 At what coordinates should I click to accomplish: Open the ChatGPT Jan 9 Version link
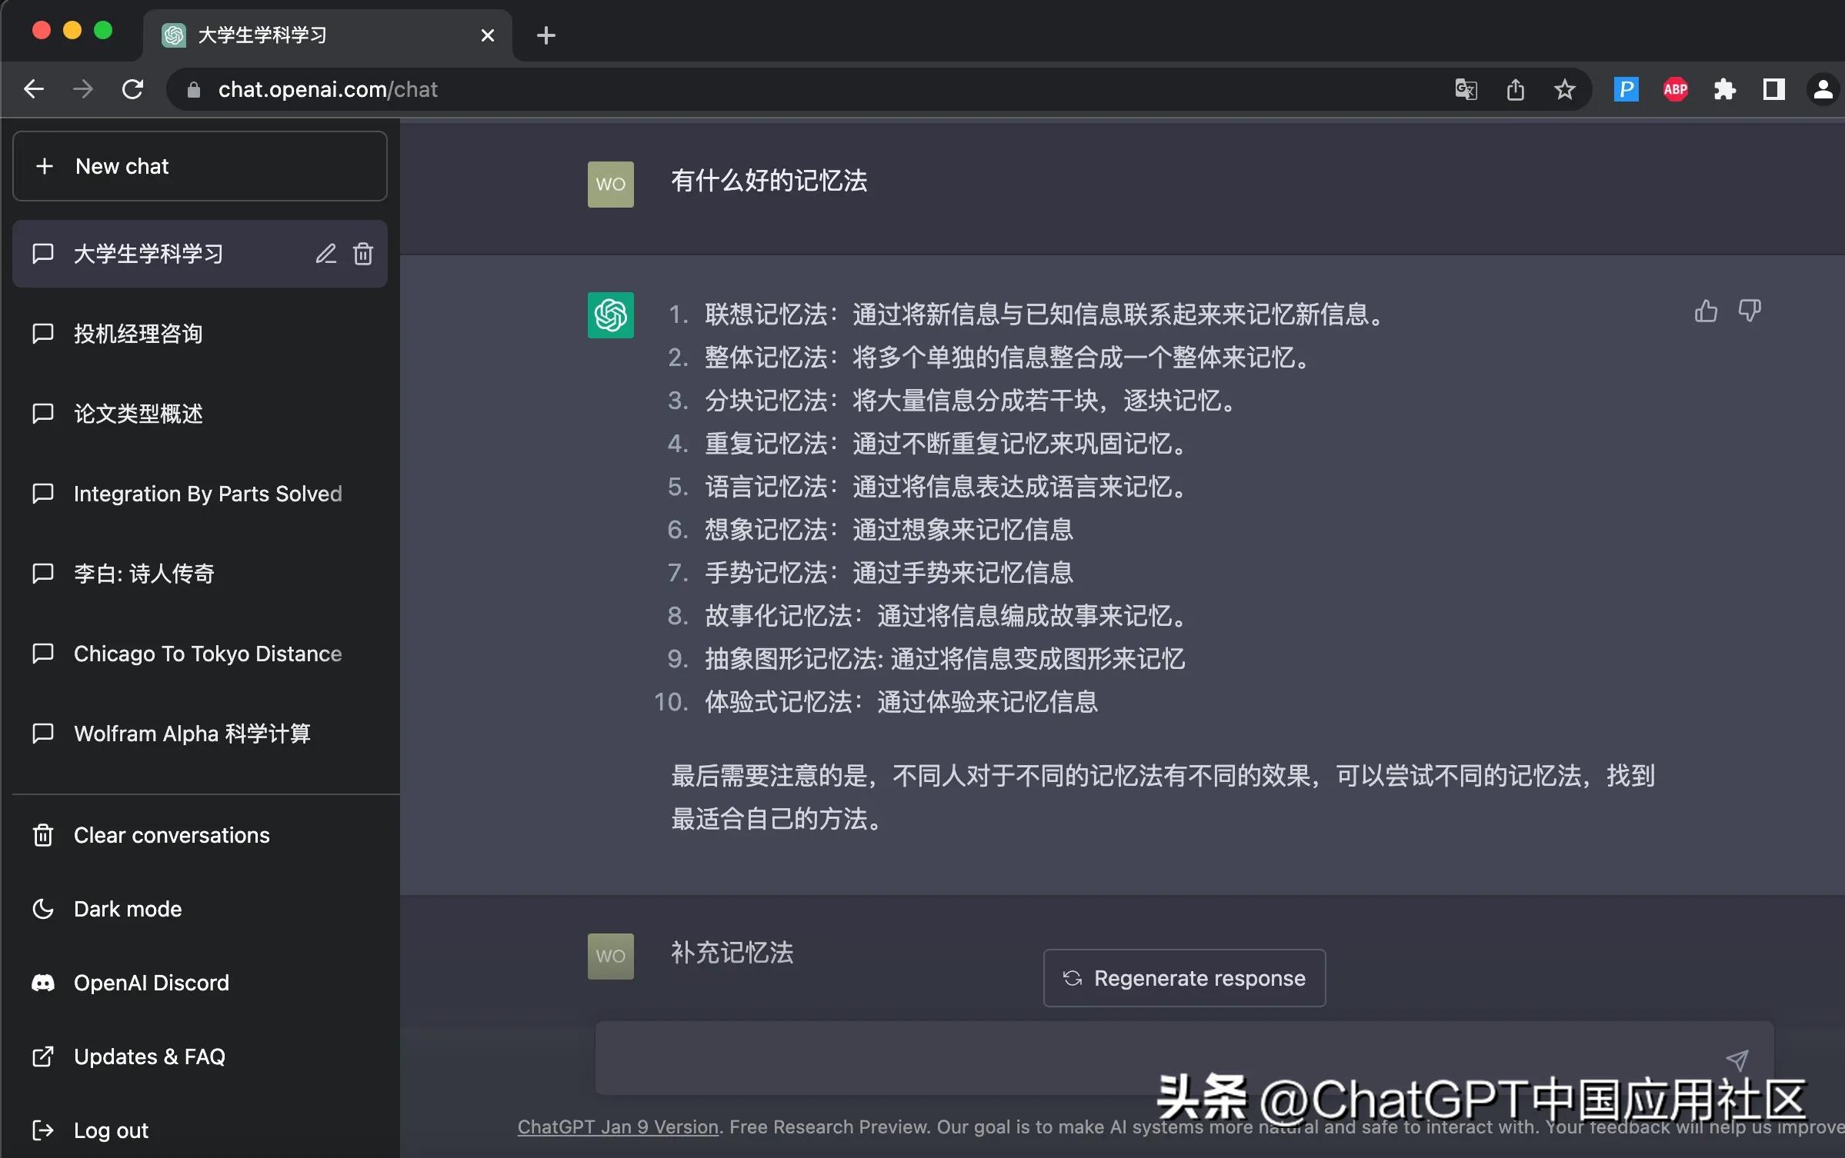pyautogui.click(x=616, y=1127)
